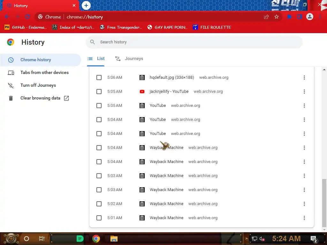Open more actions for 5:02 AM Wayback entry
This screenshot has height=245, width=327.
coord(304,204)
